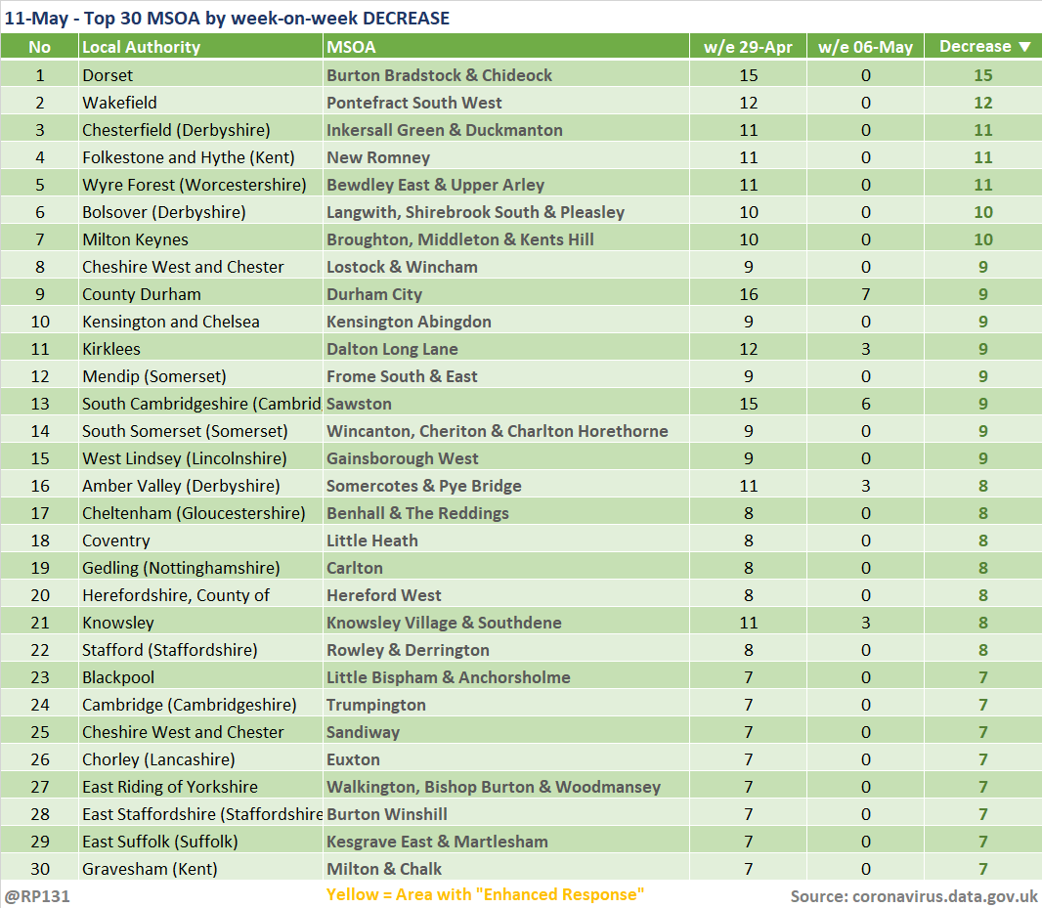Click 'Cheltenham (Gloucestershire)' cell

pos(200,513)
